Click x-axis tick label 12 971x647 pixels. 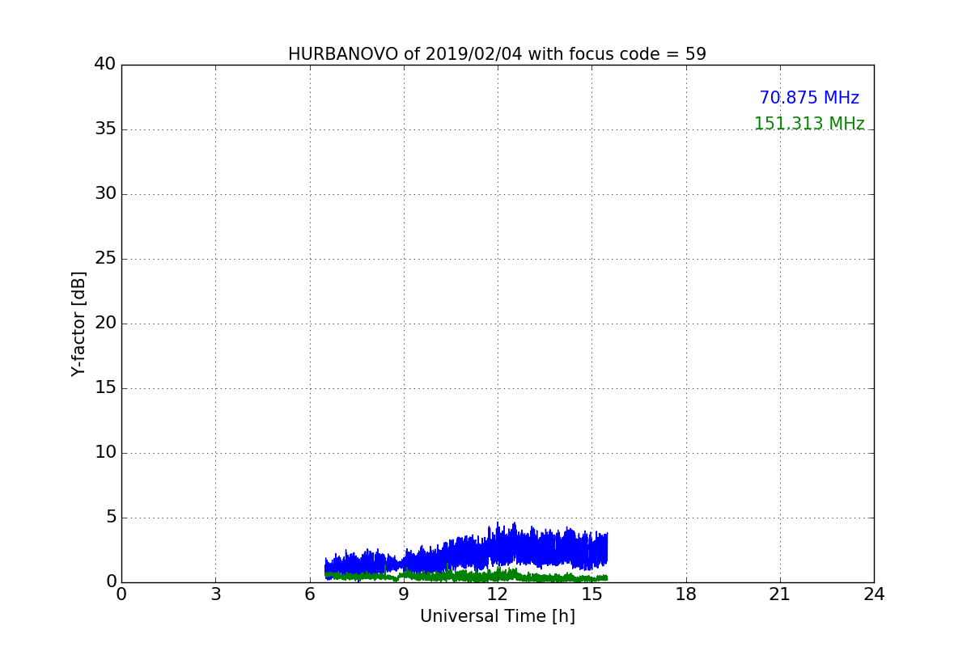coord(498,594)
